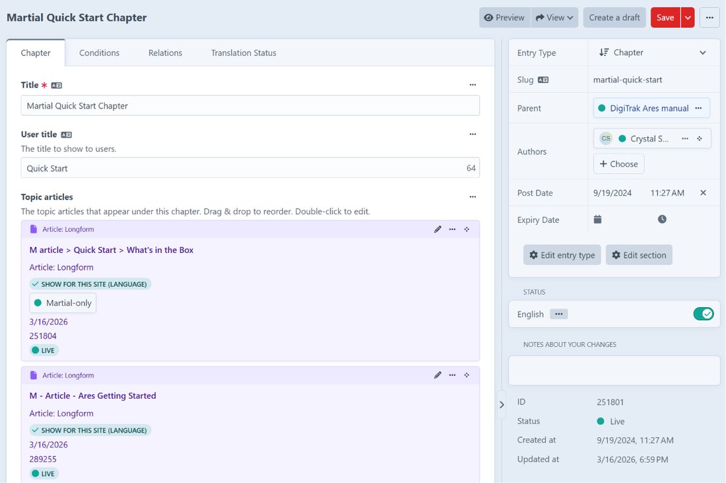Viewport: 726px width, 483px height.
Task: Click the document icon on second article card
Action: 34,376
